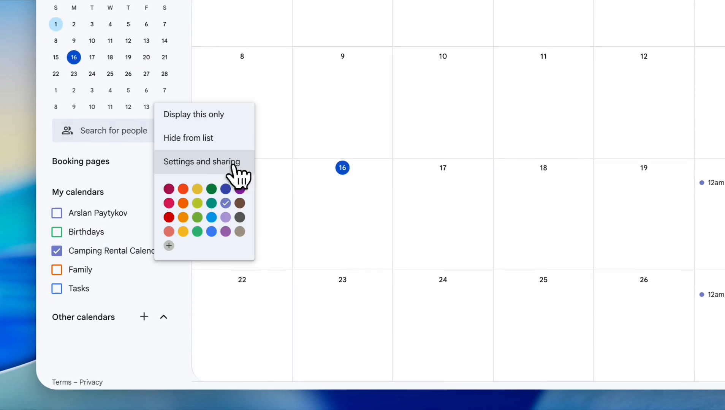Click the Birthdays calendar name

point(86,232)
